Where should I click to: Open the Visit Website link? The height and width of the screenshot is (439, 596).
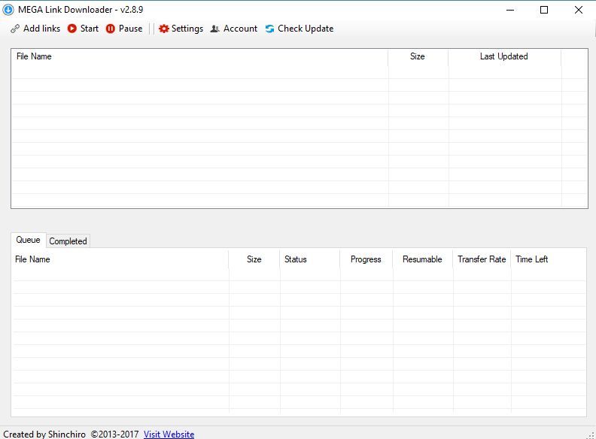click(x=169, y=434)
